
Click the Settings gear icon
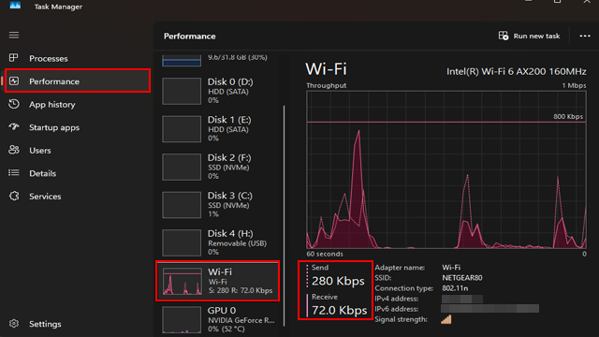pyautogui.click(x=14, y=324)
